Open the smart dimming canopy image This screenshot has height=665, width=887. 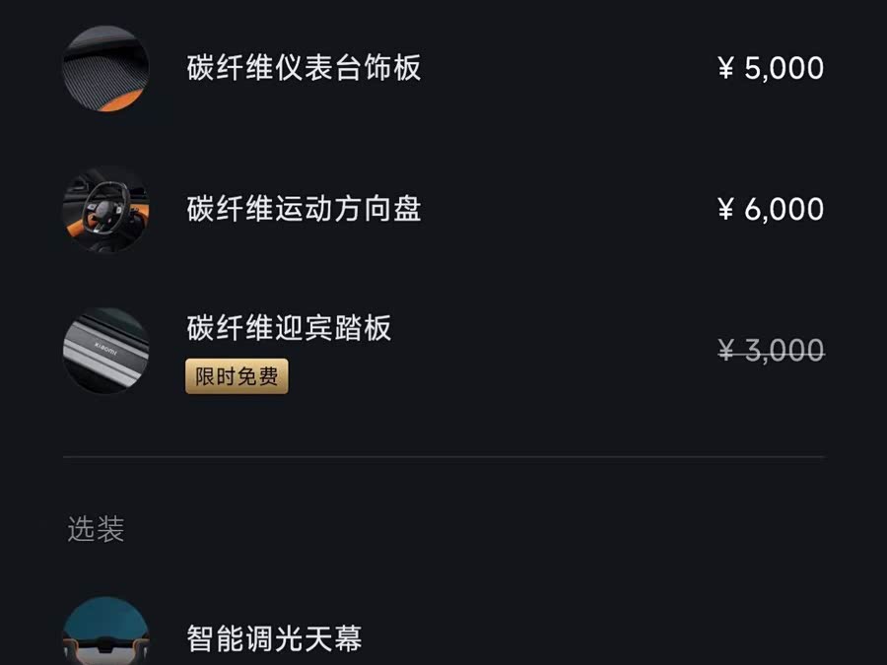pyautogui.click(x=106, y=635)
